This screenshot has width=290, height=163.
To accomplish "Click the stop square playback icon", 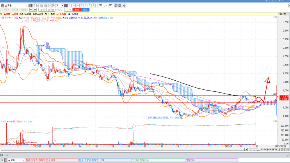I will click(x=273, y=149).
